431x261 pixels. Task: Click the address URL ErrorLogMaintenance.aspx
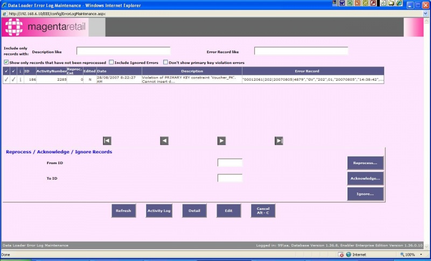click(x=57, y=13)
